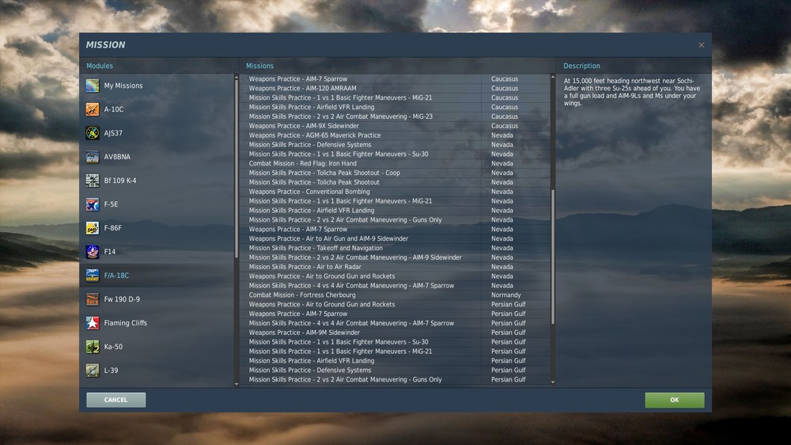Screen dimensions: 791x445
Task: Choose the F14 module icon
Action: (x=93, y=252)
